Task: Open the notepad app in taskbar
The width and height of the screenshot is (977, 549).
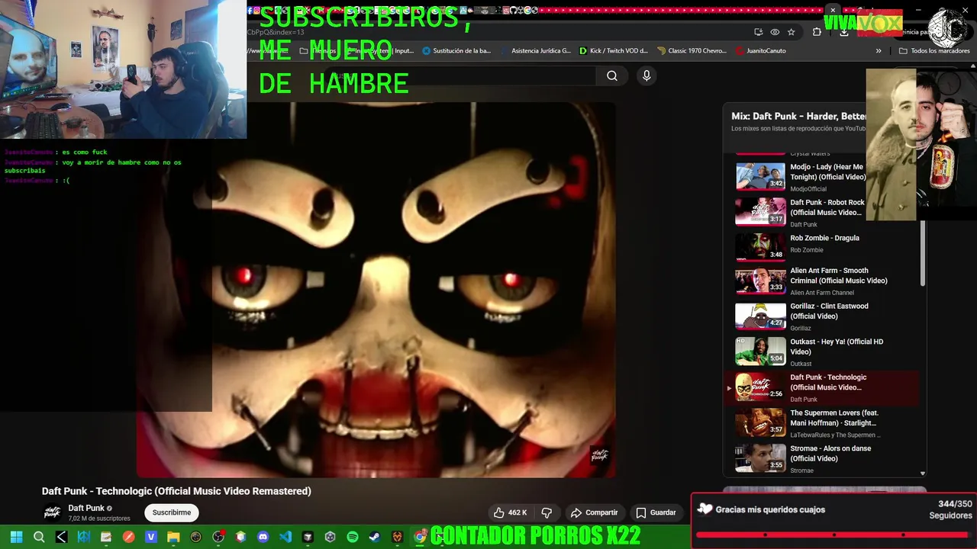Action: (x=106, y=537)
